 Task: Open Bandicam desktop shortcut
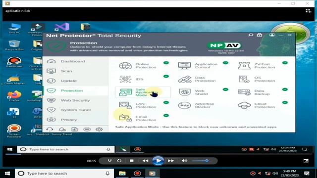pyautogui.click(x=14, y=62)
